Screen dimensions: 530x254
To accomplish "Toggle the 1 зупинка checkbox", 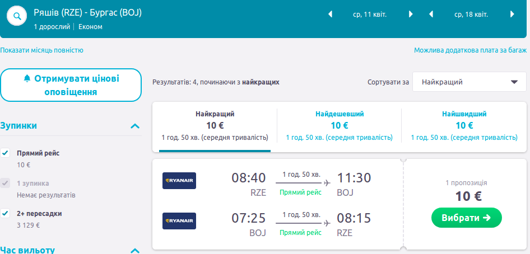I will tap(6, 183).
